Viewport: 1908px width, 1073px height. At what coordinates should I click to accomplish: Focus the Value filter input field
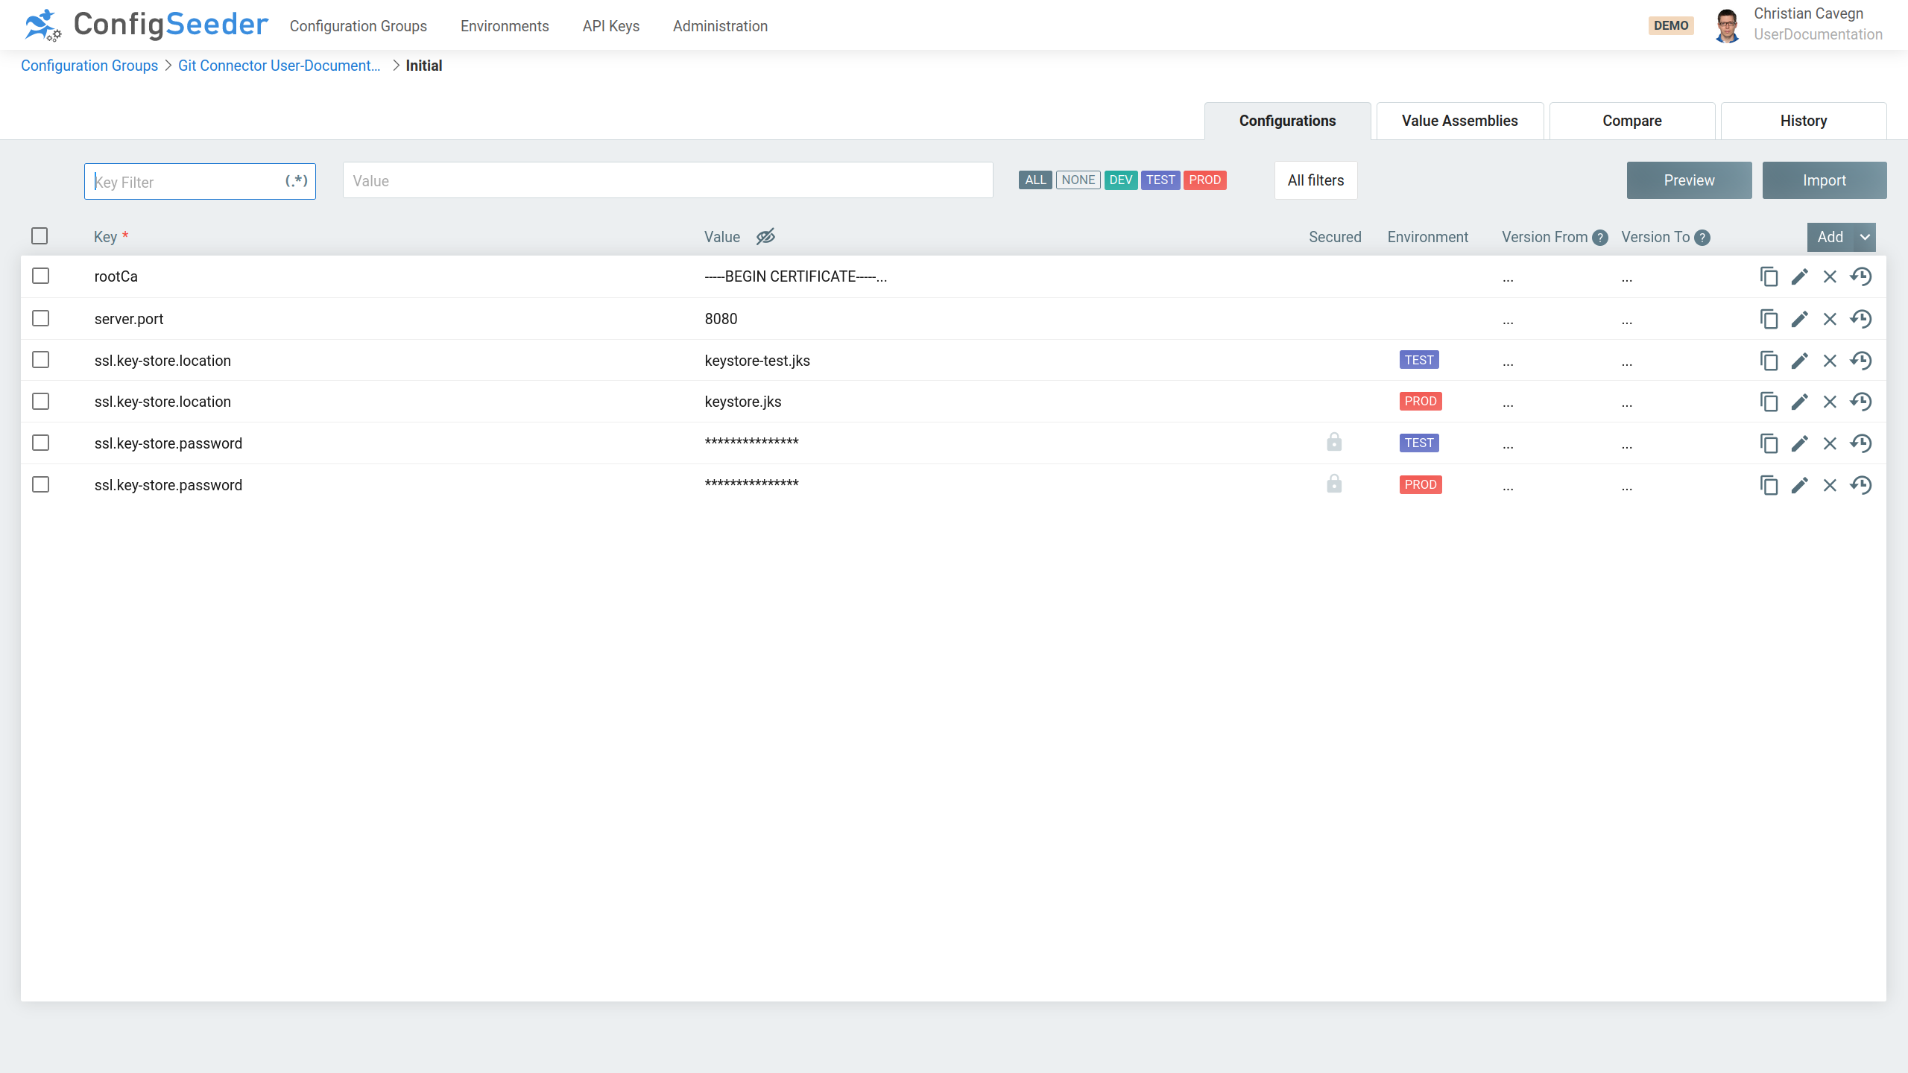coord(667,181)
